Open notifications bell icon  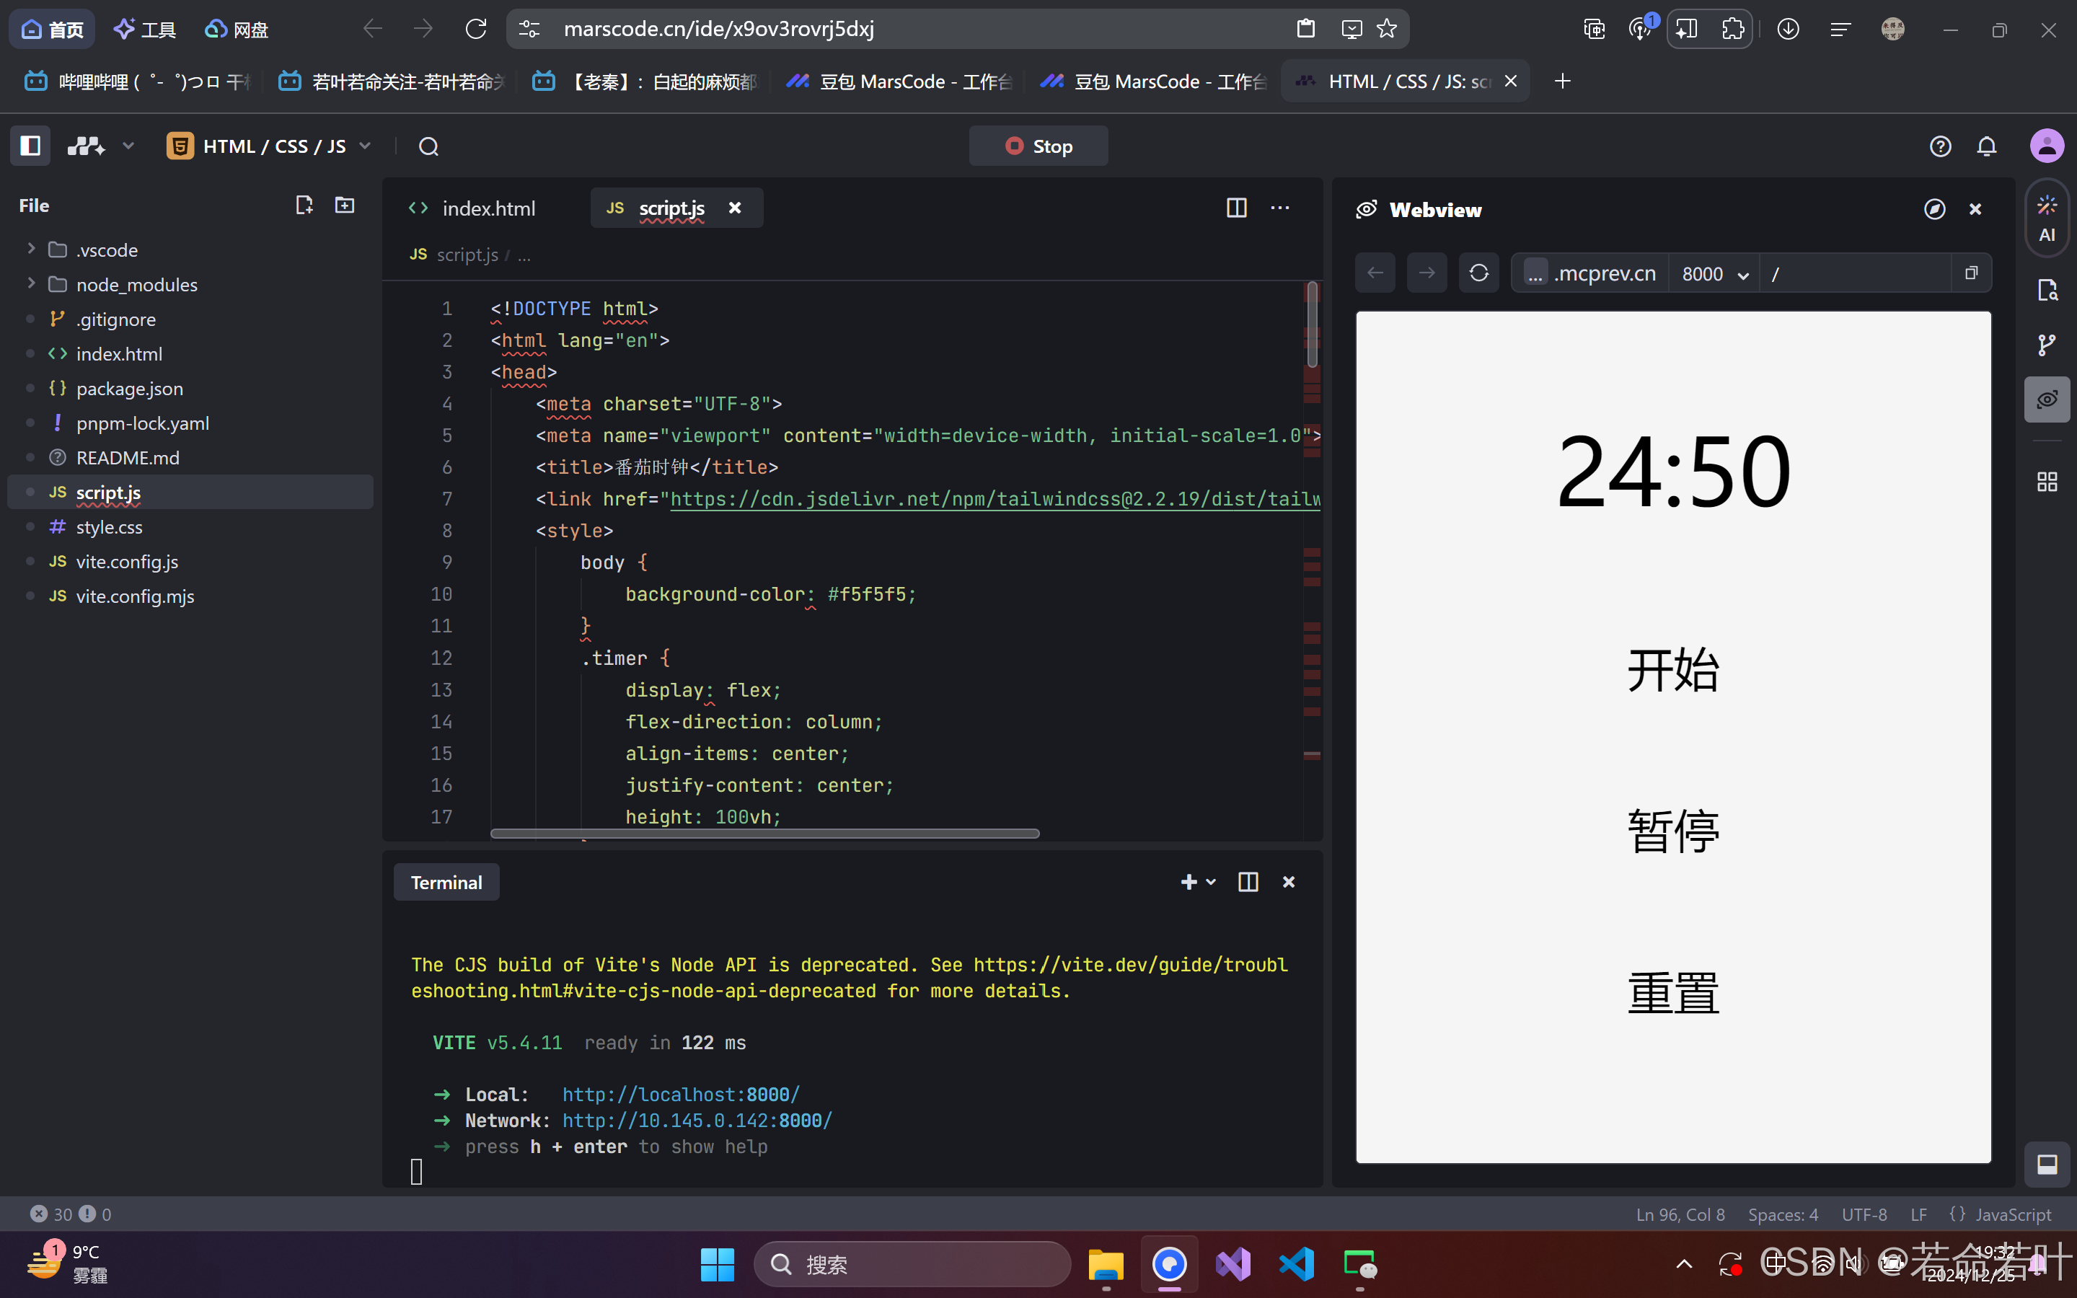(x=1986, y=147)
